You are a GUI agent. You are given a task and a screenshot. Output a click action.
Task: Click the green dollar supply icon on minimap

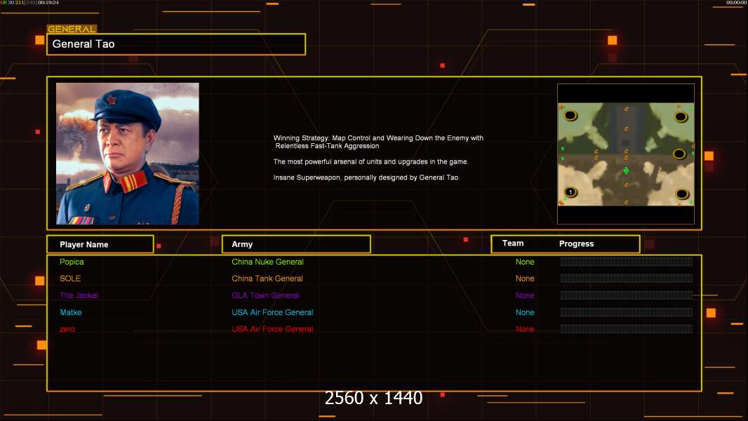tap(626, 171)
